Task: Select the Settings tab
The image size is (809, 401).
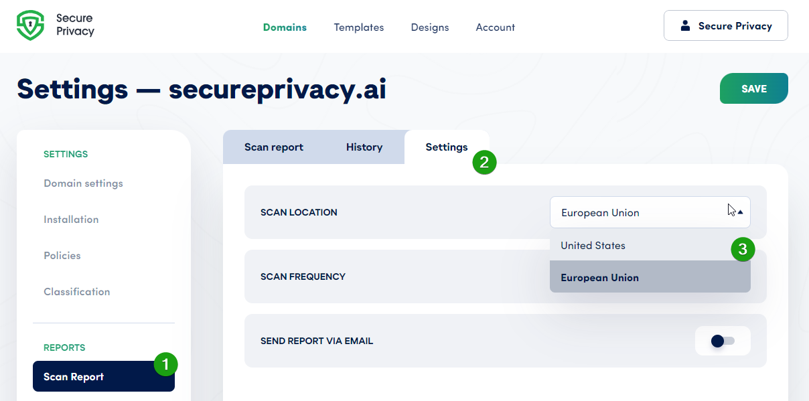Action: click(447, 147)
